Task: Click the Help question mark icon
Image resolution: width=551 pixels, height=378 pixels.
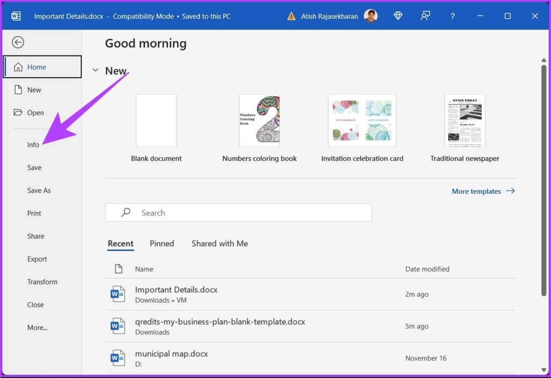Action: (x=453, y=16)
